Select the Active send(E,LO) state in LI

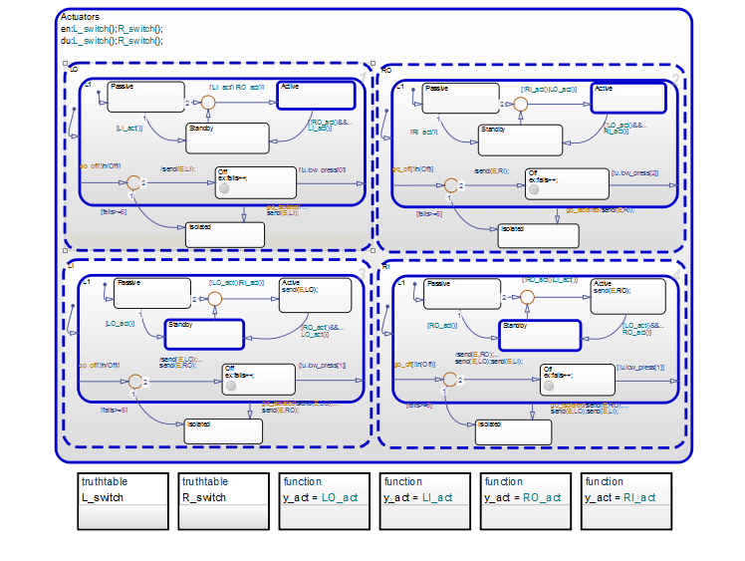point(316,295)
